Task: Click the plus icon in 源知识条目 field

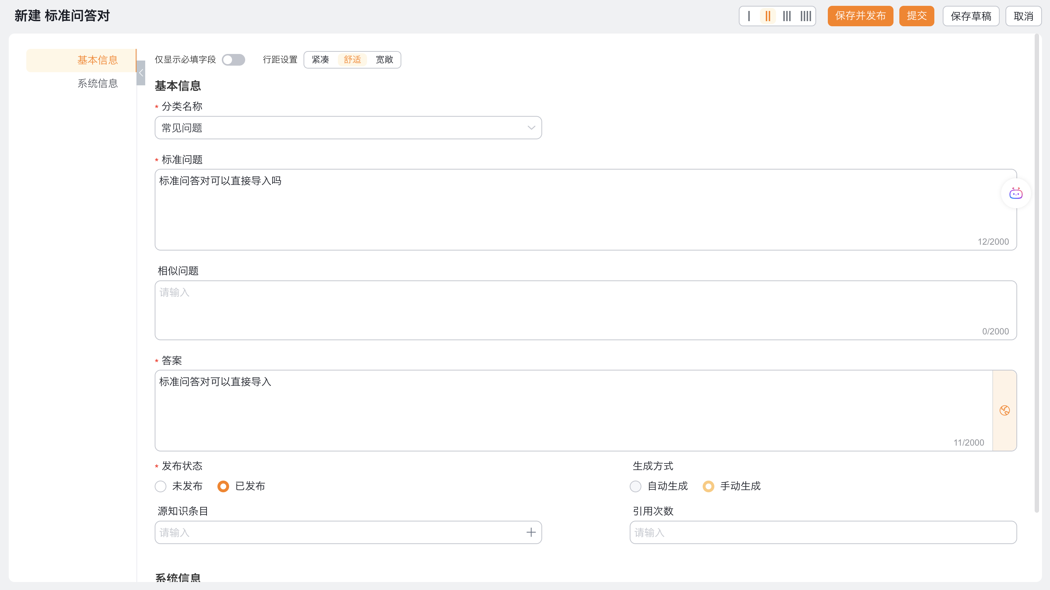Action: [x=531, y=532]
